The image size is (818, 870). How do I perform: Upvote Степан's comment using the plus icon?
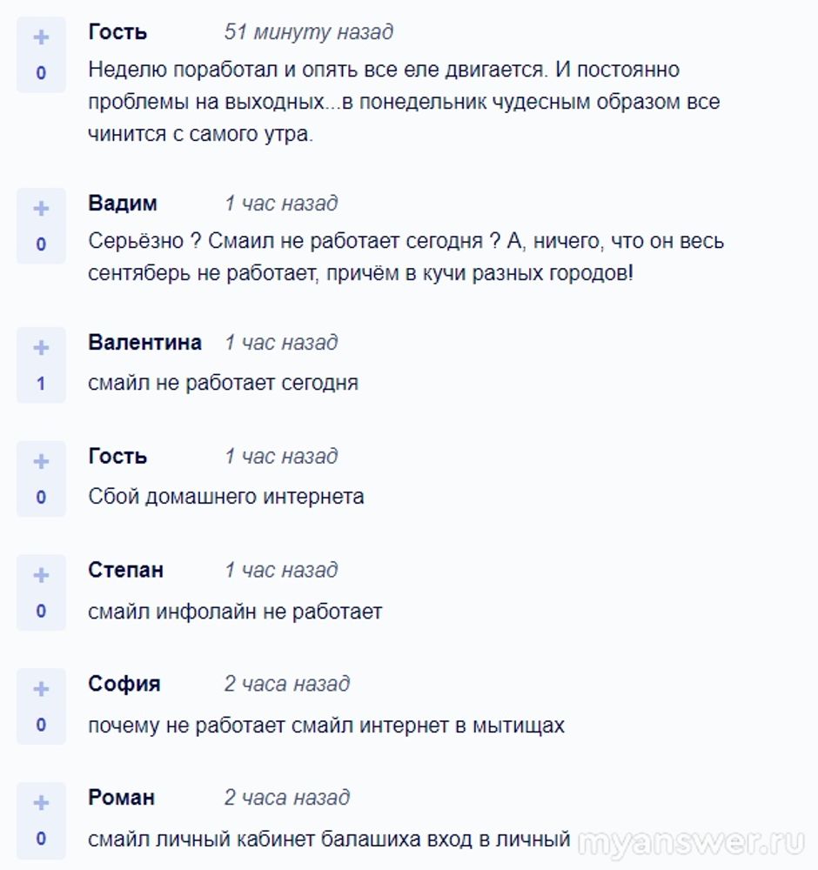41,576
